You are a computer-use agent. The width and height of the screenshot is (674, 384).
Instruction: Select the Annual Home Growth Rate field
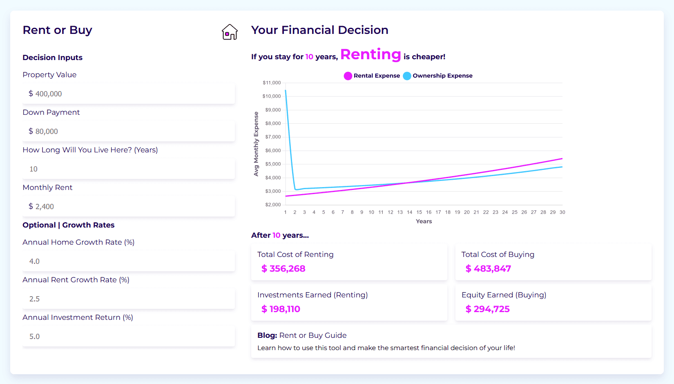[x=129, y=261]
